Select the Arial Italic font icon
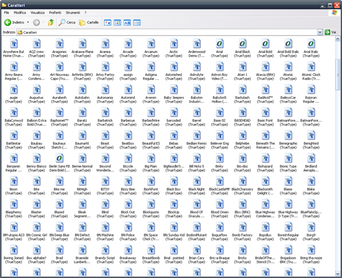The height and width of the screenshot is (278, 342). click(311, 43)
